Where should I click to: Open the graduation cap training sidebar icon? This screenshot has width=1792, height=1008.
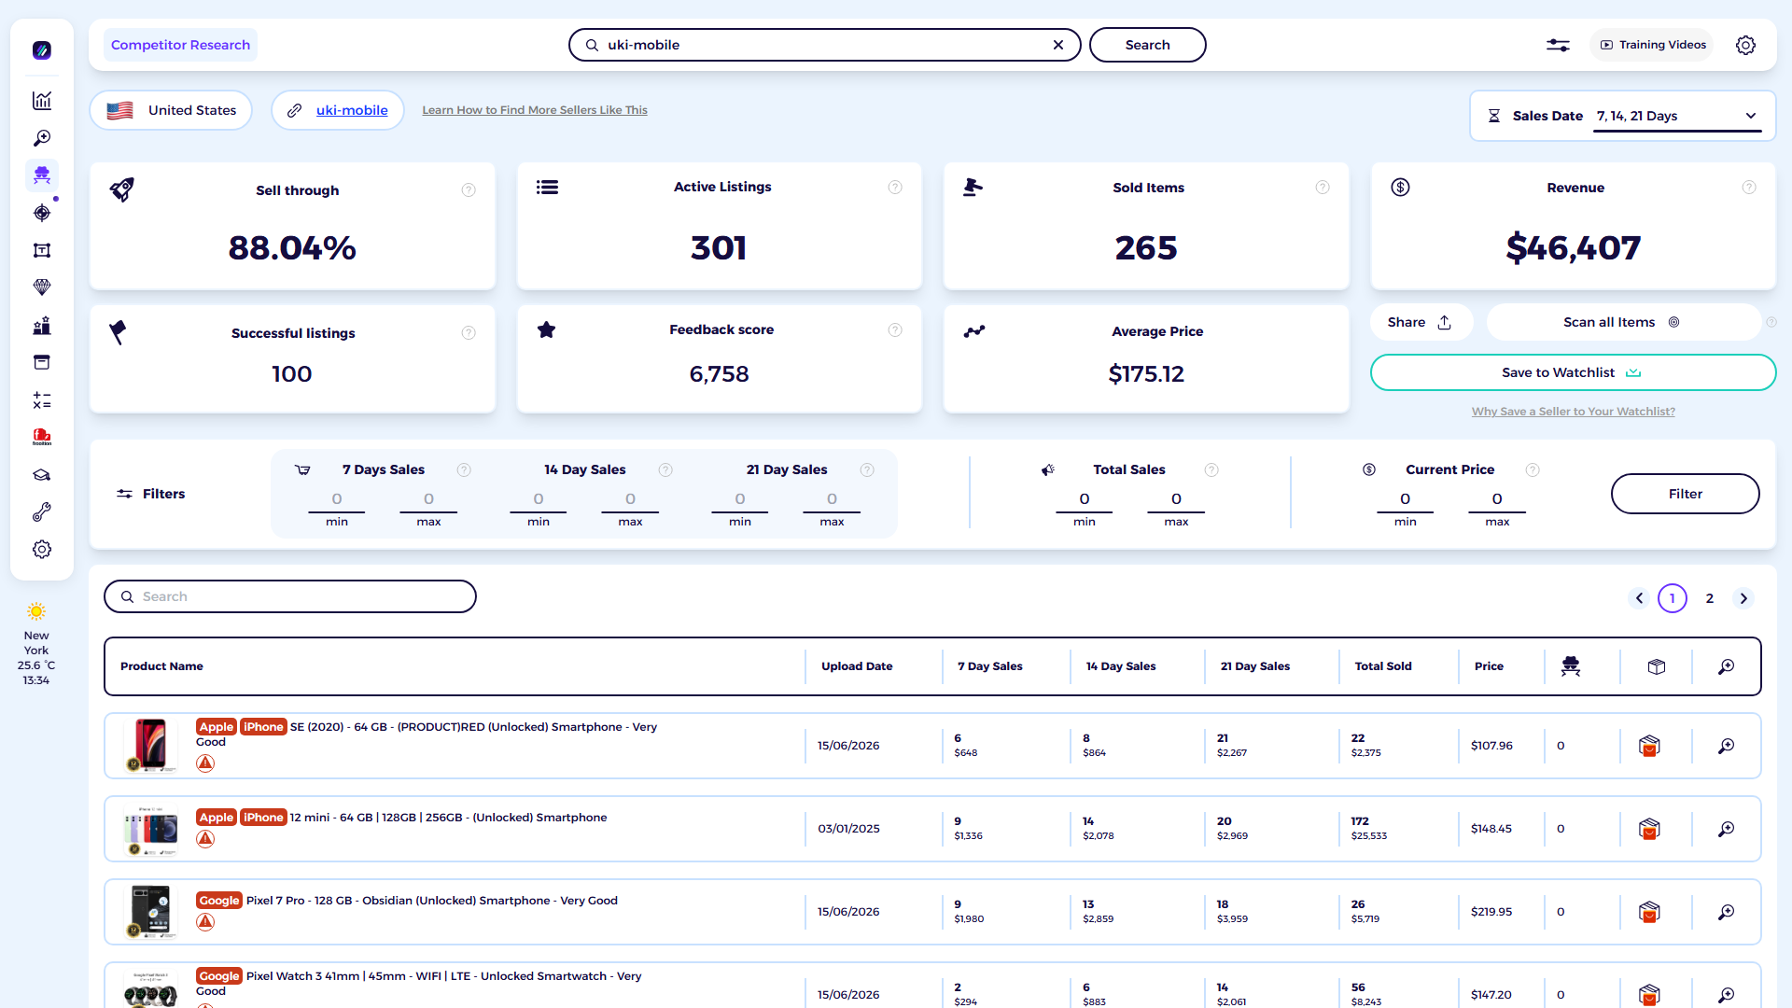tap(42, 475)
